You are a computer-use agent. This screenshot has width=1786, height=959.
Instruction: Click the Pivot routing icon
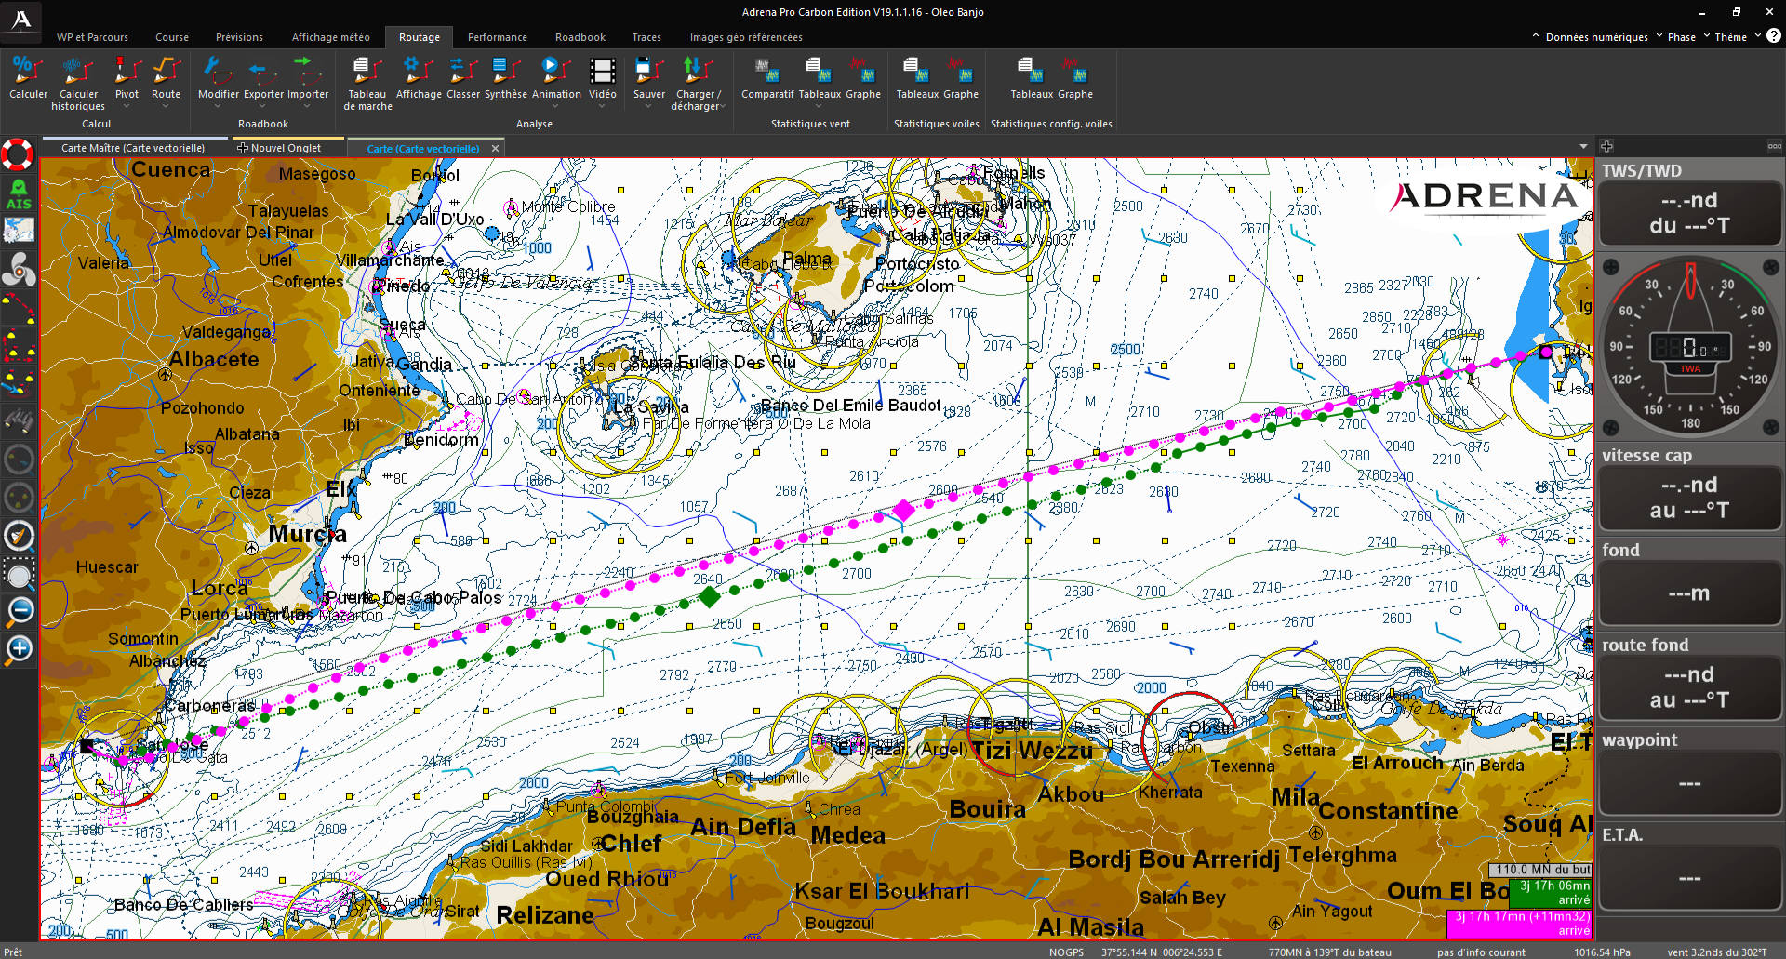[x=127, y=70]
